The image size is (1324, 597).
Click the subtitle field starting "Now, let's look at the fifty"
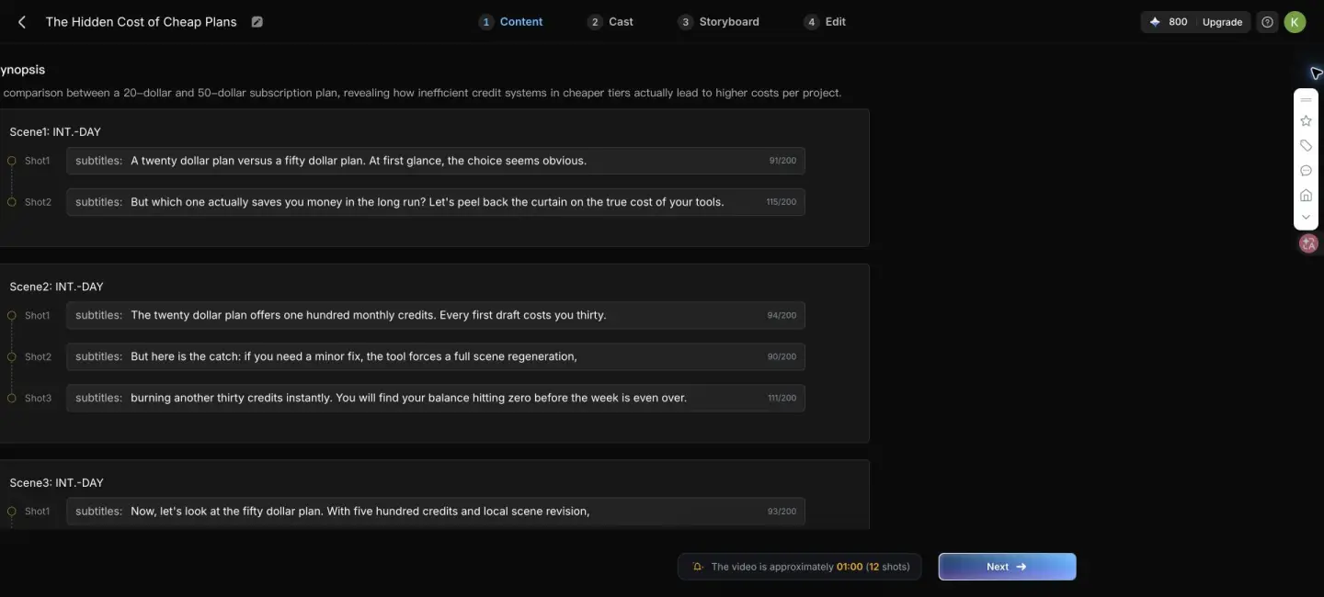click(436, 511)
